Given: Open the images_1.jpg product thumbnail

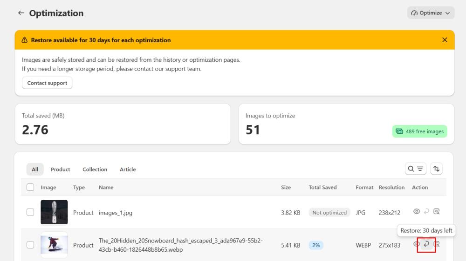Looking at the screenshot, I should 54,212.
